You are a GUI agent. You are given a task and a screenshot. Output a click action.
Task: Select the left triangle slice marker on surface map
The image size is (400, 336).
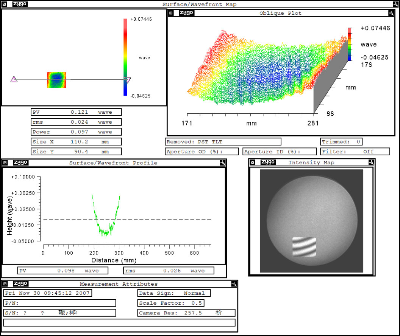coord(14,79)
